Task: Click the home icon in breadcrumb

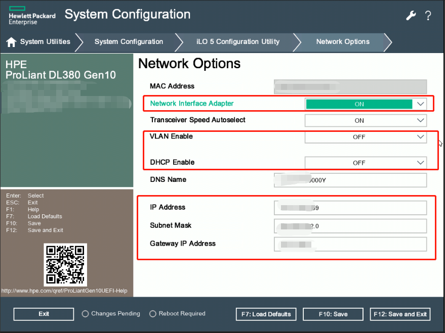Action: 11,42
